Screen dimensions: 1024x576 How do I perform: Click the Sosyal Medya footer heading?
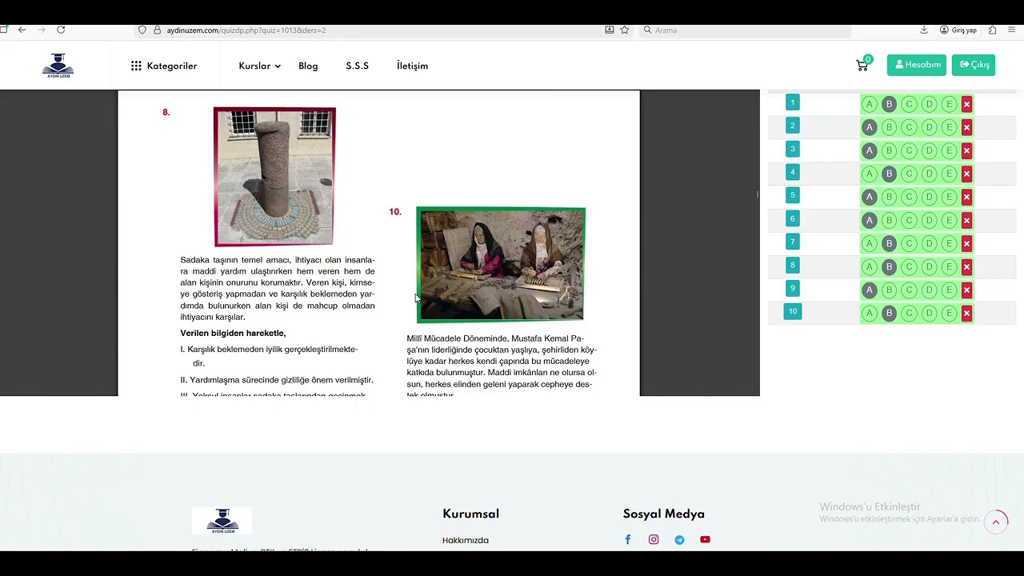coord(664,514)
